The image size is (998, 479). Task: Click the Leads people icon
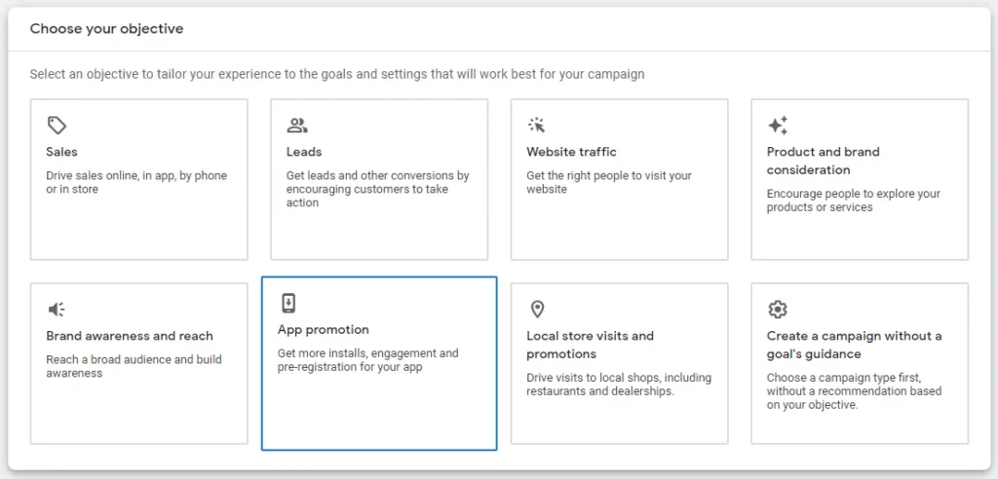(x=297, y=126)
